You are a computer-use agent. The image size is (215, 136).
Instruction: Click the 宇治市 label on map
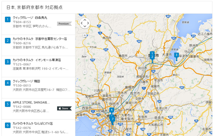[158, 80]
